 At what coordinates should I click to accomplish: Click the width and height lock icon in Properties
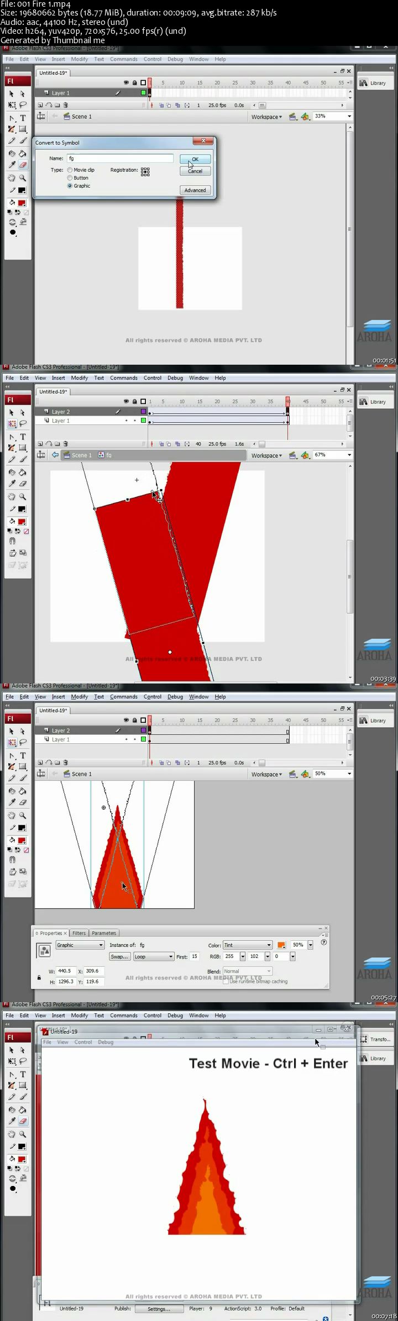tap(39, 978)
